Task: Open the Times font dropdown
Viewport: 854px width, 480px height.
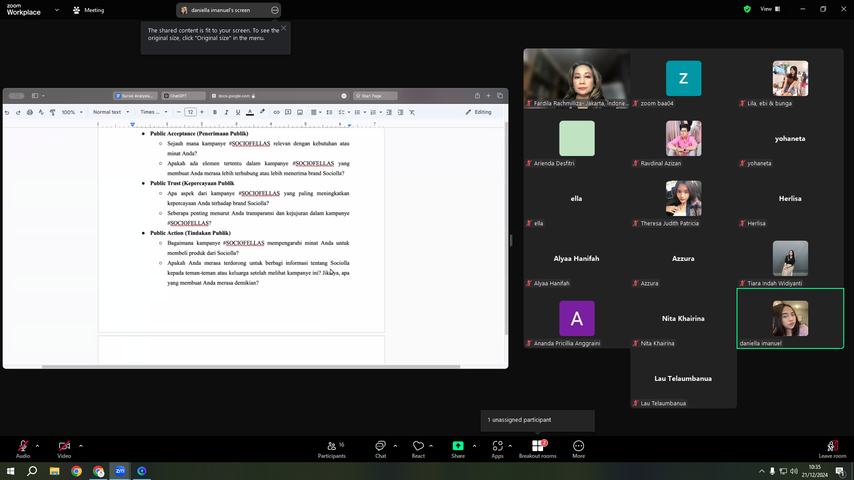Action: click(x=154, y=112)
